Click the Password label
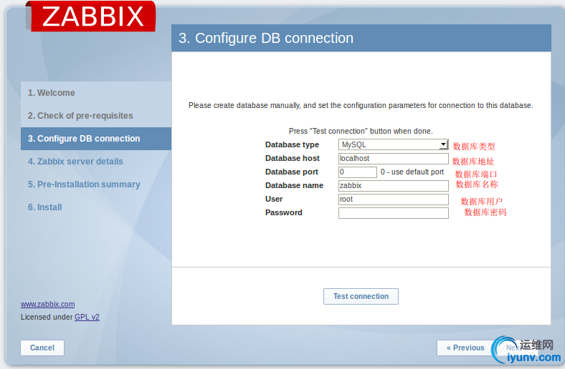 [284, 212]
